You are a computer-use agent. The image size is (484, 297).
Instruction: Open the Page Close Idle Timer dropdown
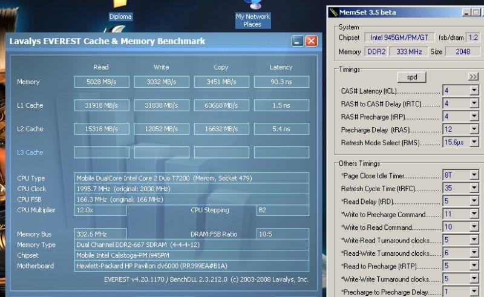point(474,175)
